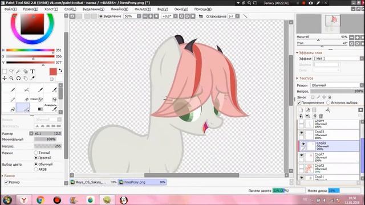Toggle the Размер checkbox

[6, 182]
